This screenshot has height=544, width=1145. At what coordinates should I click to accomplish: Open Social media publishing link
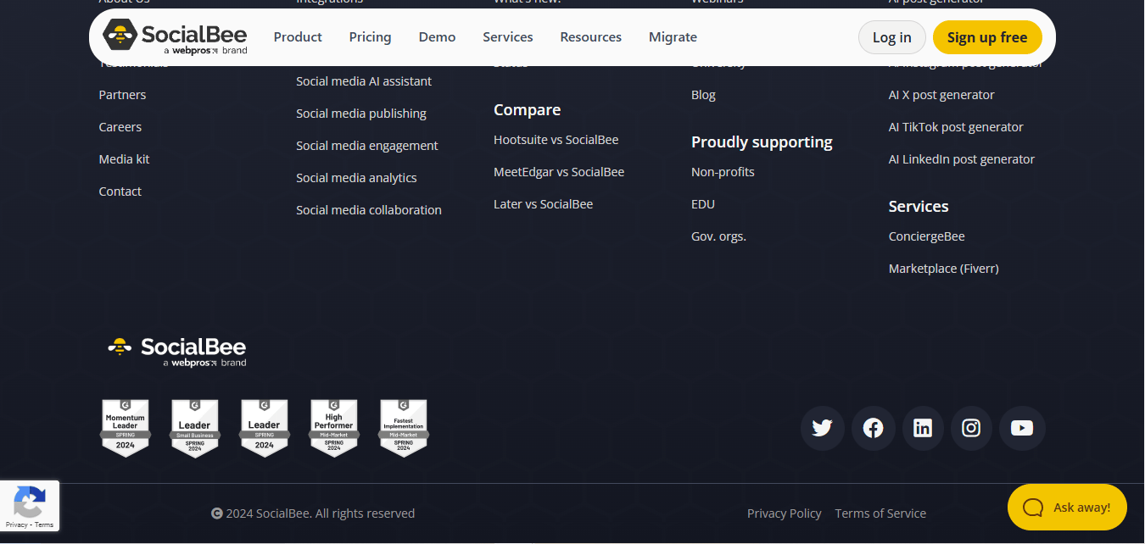[x=361, y=114]
